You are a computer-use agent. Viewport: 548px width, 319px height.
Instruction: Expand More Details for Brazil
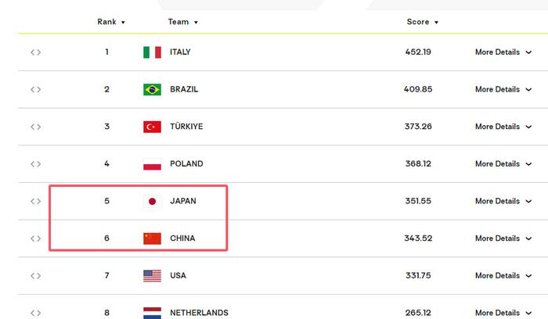(x=503, y=89)
